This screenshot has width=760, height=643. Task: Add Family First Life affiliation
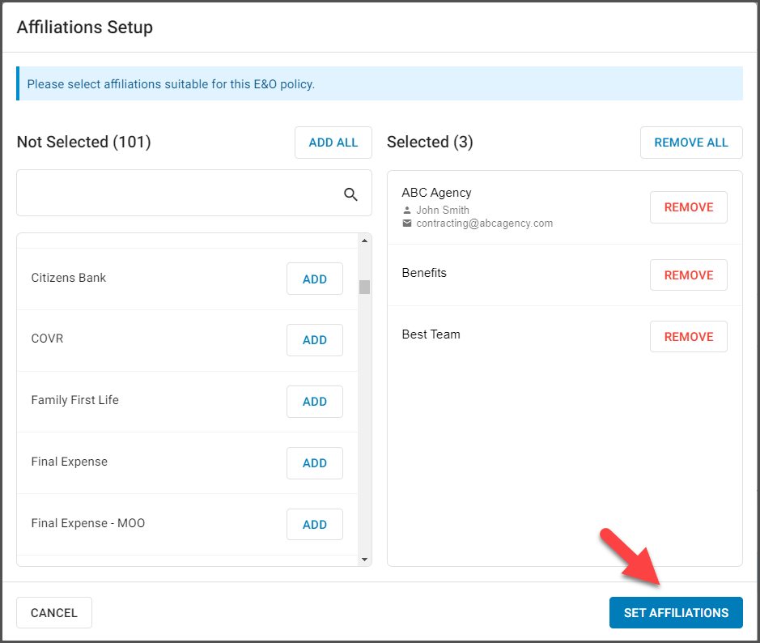coord(315,402)
